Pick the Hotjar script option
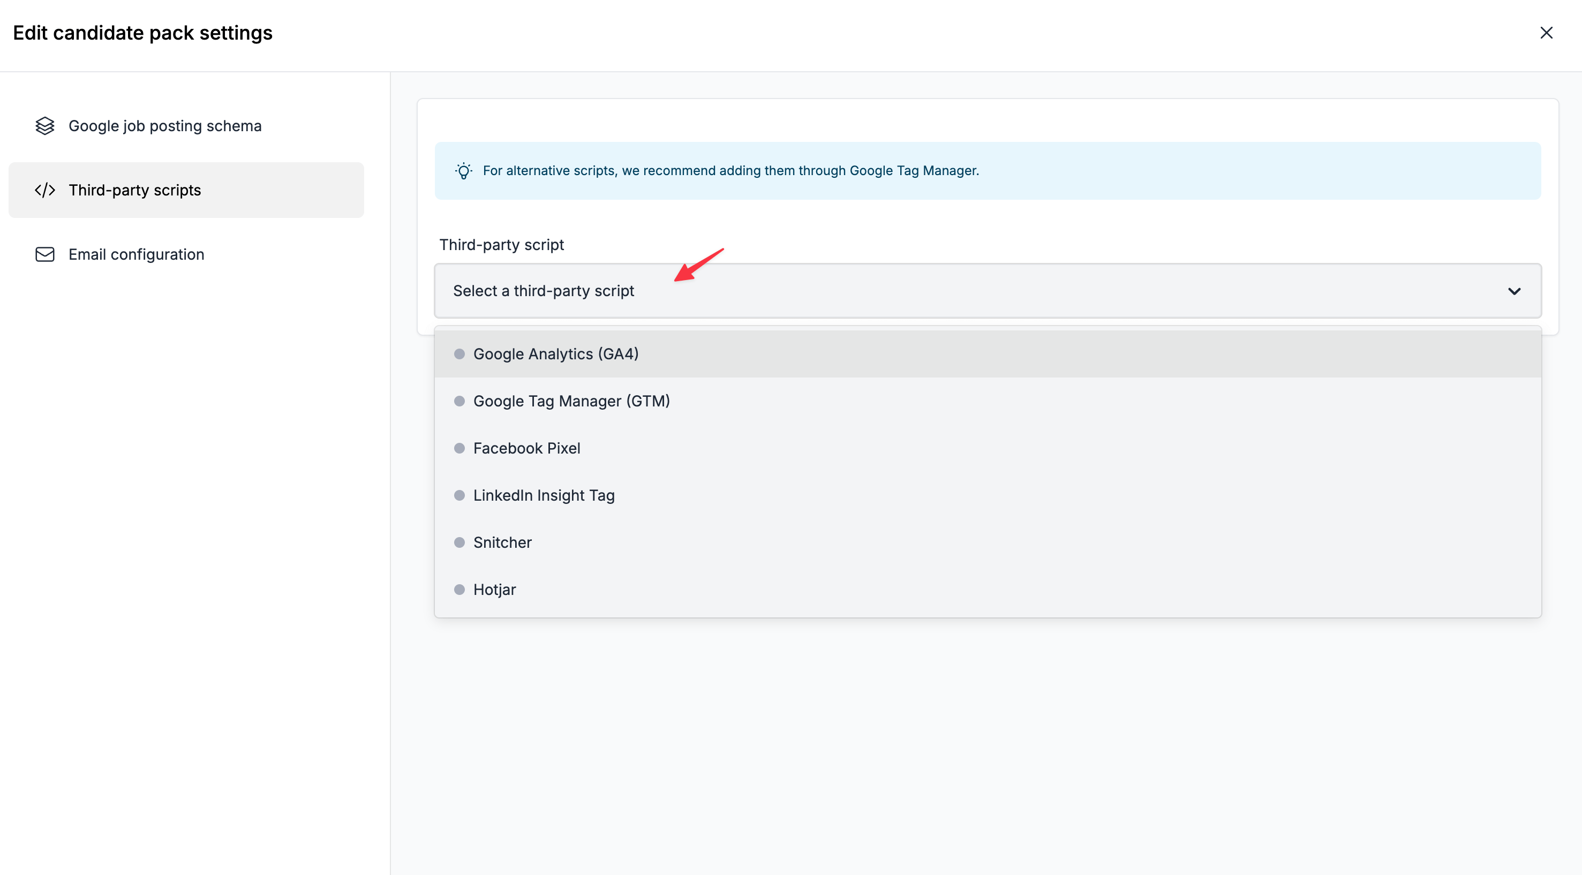Screen dimensions: 1582x875 pyautogui.click(x=494, y=590)
